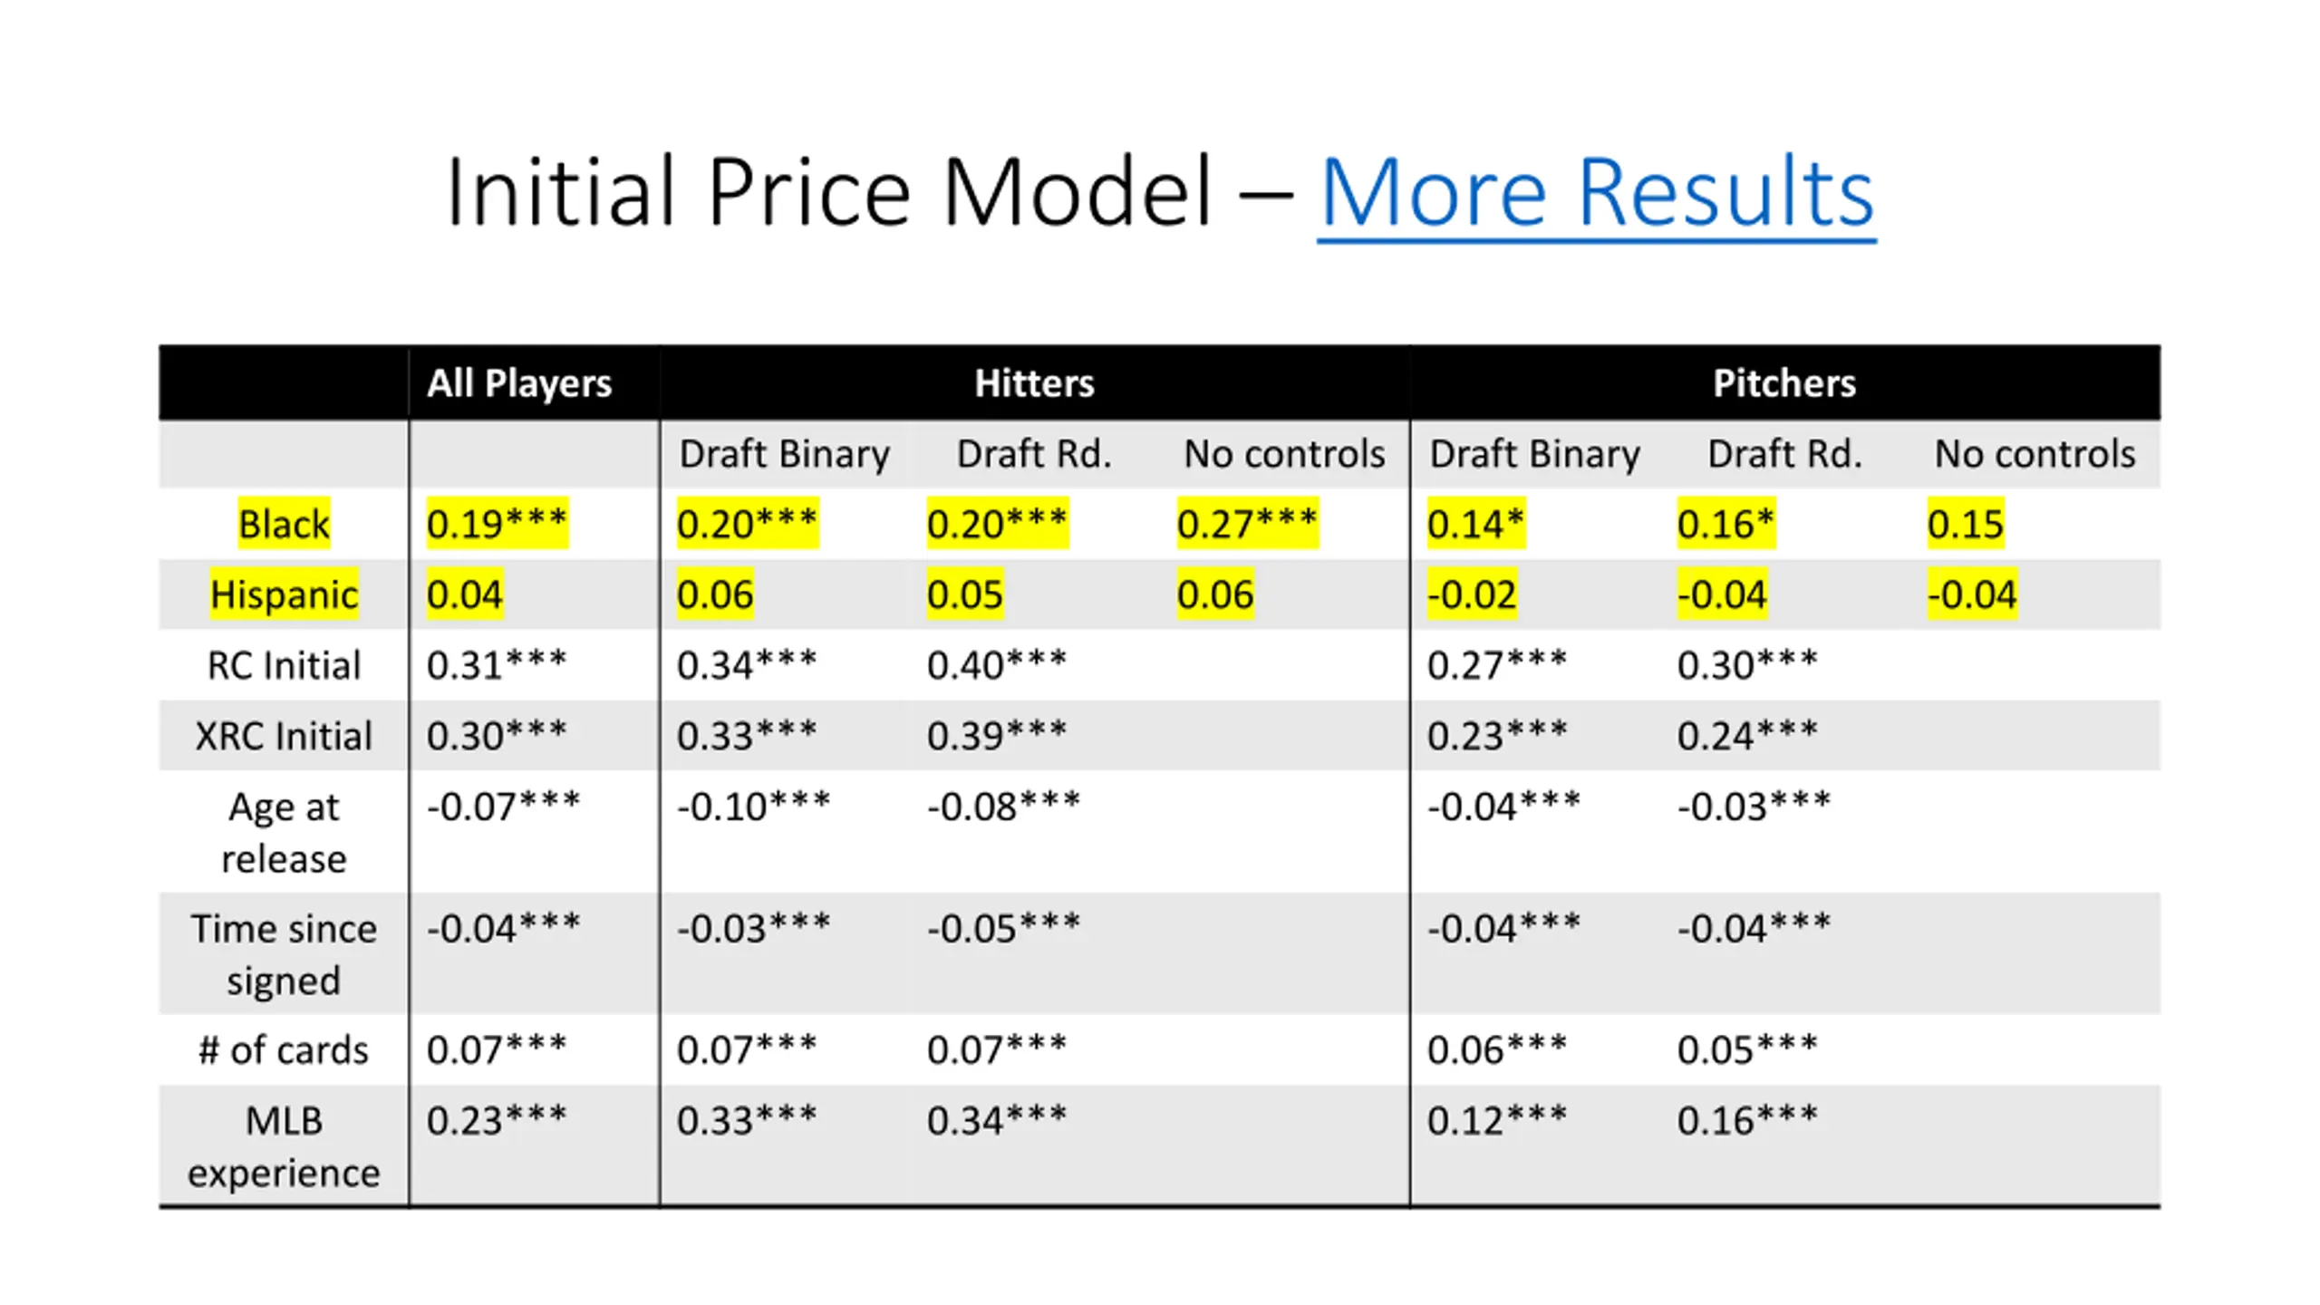
Task: Select the 0.15 Black value under Pitchers
Action: (x=1966, y=524)
